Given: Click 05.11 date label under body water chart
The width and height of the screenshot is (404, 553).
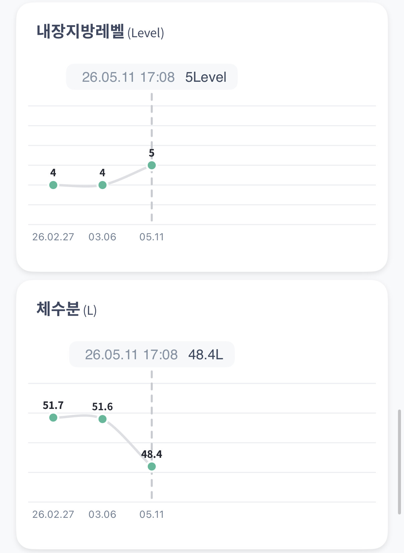Looking at the screenshot, I should pos(152,514).
